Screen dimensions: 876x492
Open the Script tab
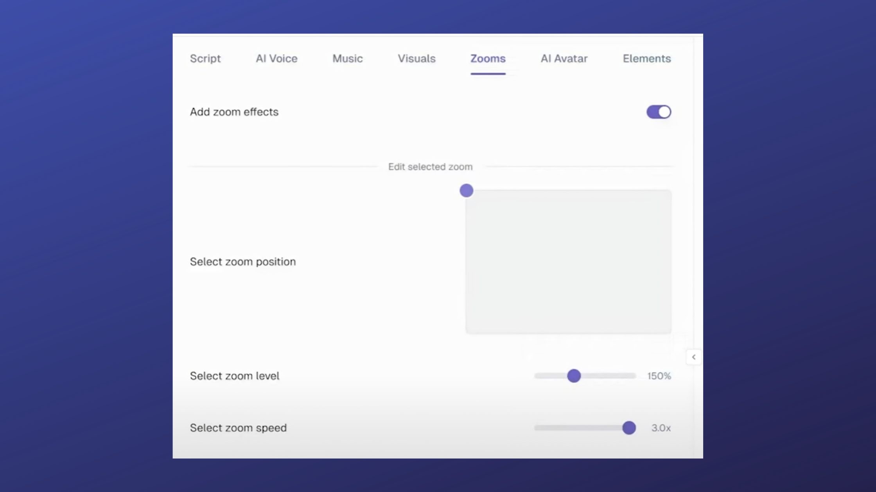[x=205, y=59]
